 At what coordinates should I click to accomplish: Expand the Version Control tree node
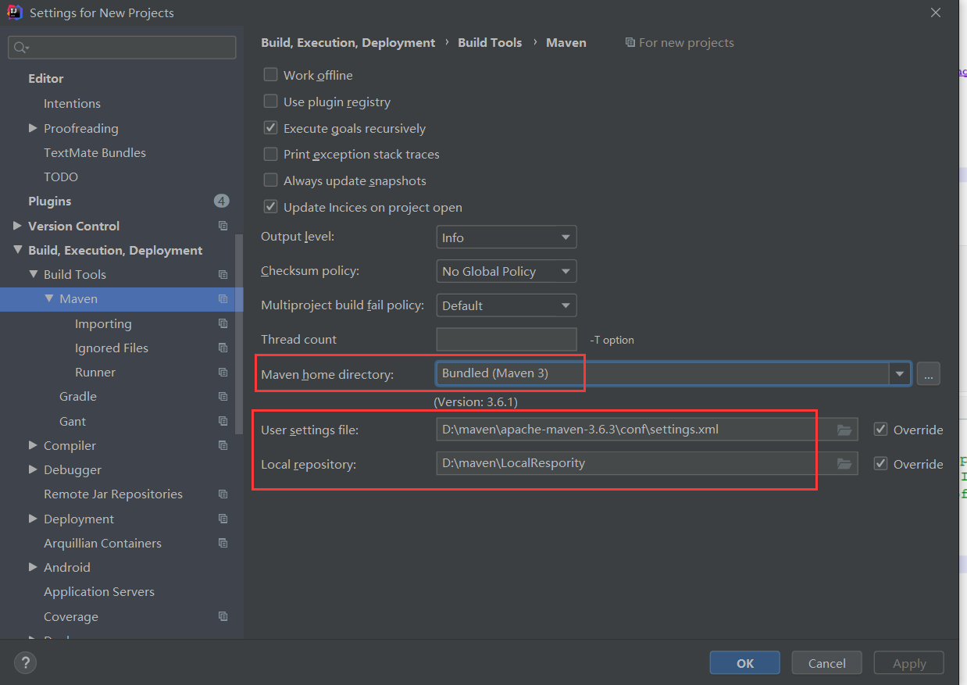(17, 226)
